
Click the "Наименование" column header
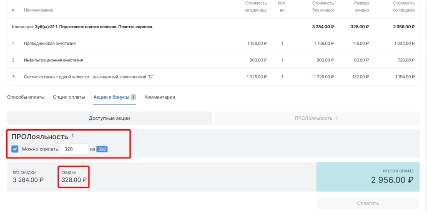coord(38,10)
